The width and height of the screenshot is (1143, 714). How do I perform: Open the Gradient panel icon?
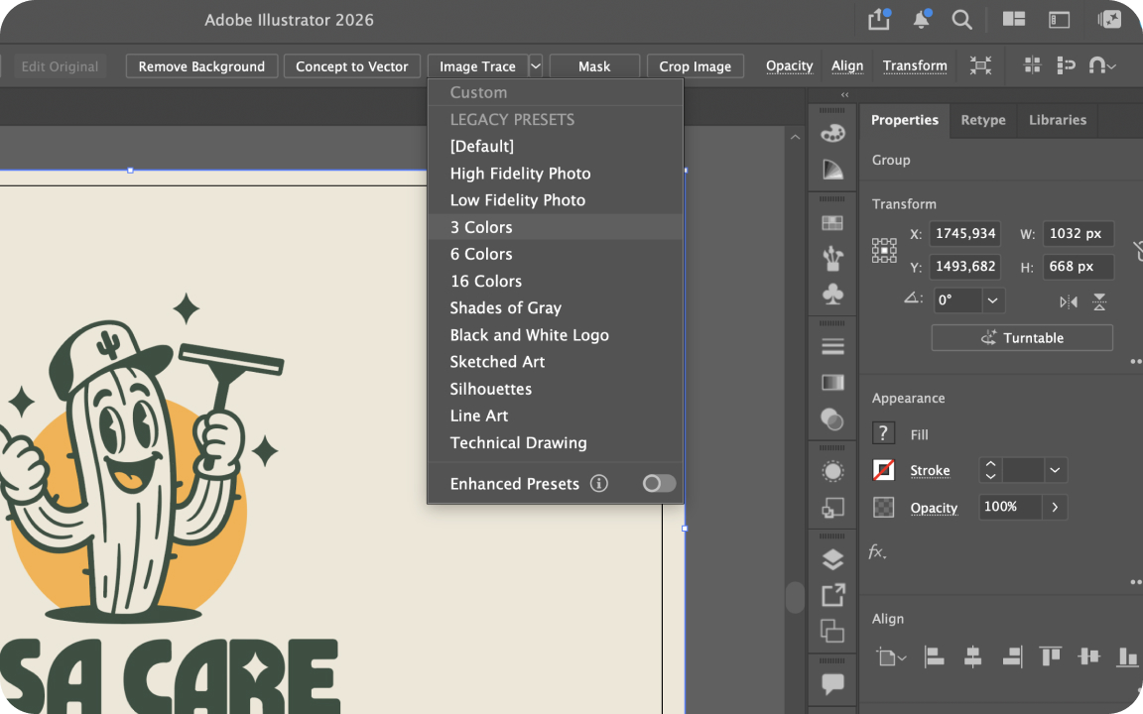[832, 383]
